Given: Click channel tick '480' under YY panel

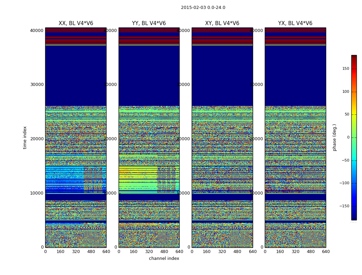Looking at the screenshot, I should 164,252.
